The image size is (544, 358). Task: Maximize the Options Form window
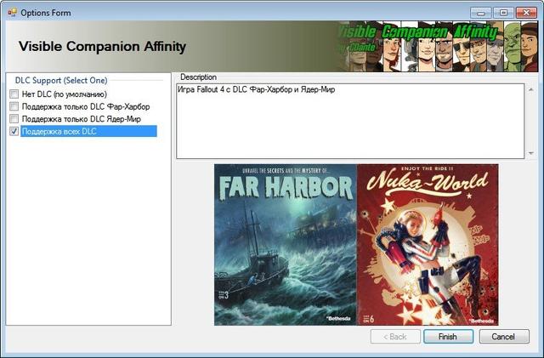503,13
